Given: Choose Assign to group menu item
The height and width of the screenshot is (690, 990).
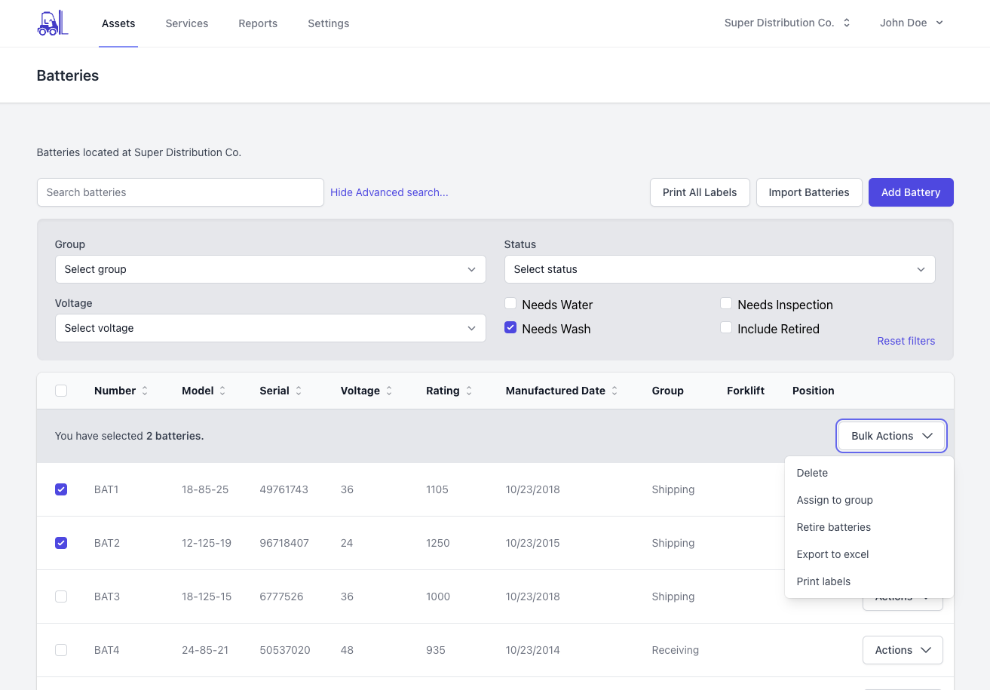Looking at the screenshot, I should click(x=869, y=500).
